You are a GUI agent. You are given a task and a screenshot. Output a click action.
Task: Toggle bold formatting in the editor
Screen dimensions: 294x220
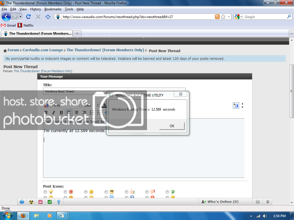pyautogui.click(x=46, y=112)
